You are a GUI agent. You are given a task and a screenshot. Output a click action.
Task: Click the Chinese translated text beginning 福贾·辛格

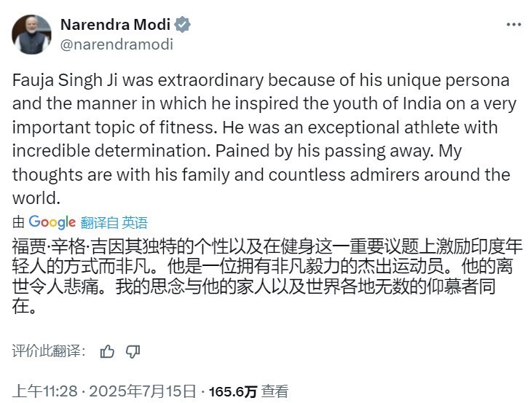pyautogui.click(x=267, y=276)
